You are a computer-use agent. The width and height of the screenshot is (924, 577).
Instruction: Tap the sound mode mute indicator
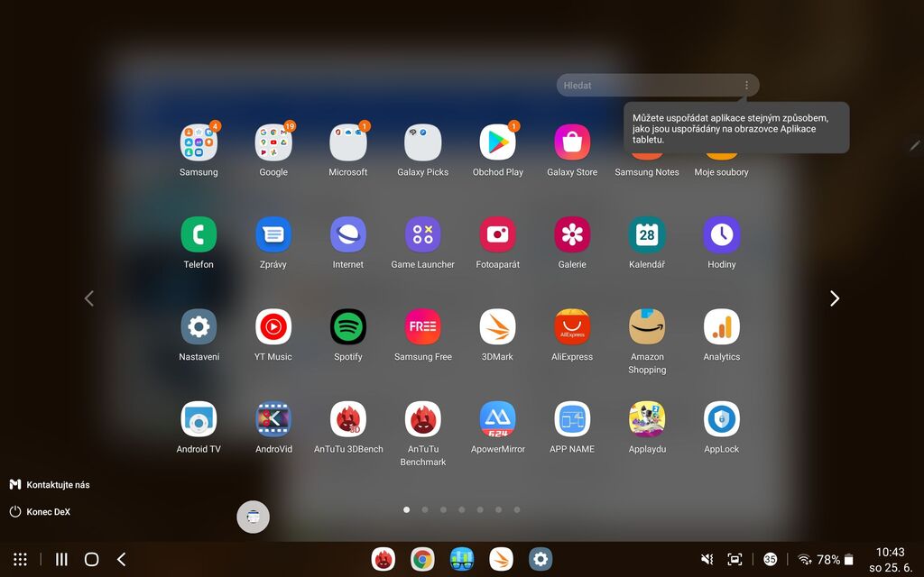pos(707,559)
